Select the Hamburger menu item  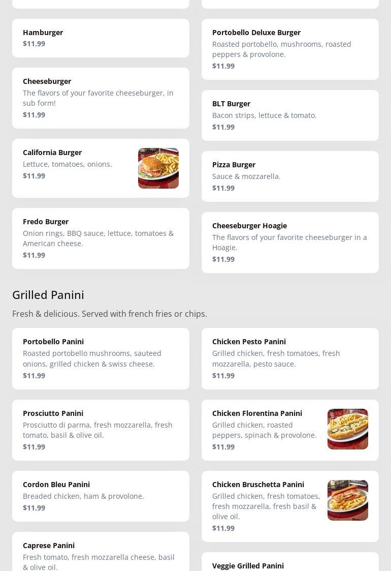pos(101,38)
